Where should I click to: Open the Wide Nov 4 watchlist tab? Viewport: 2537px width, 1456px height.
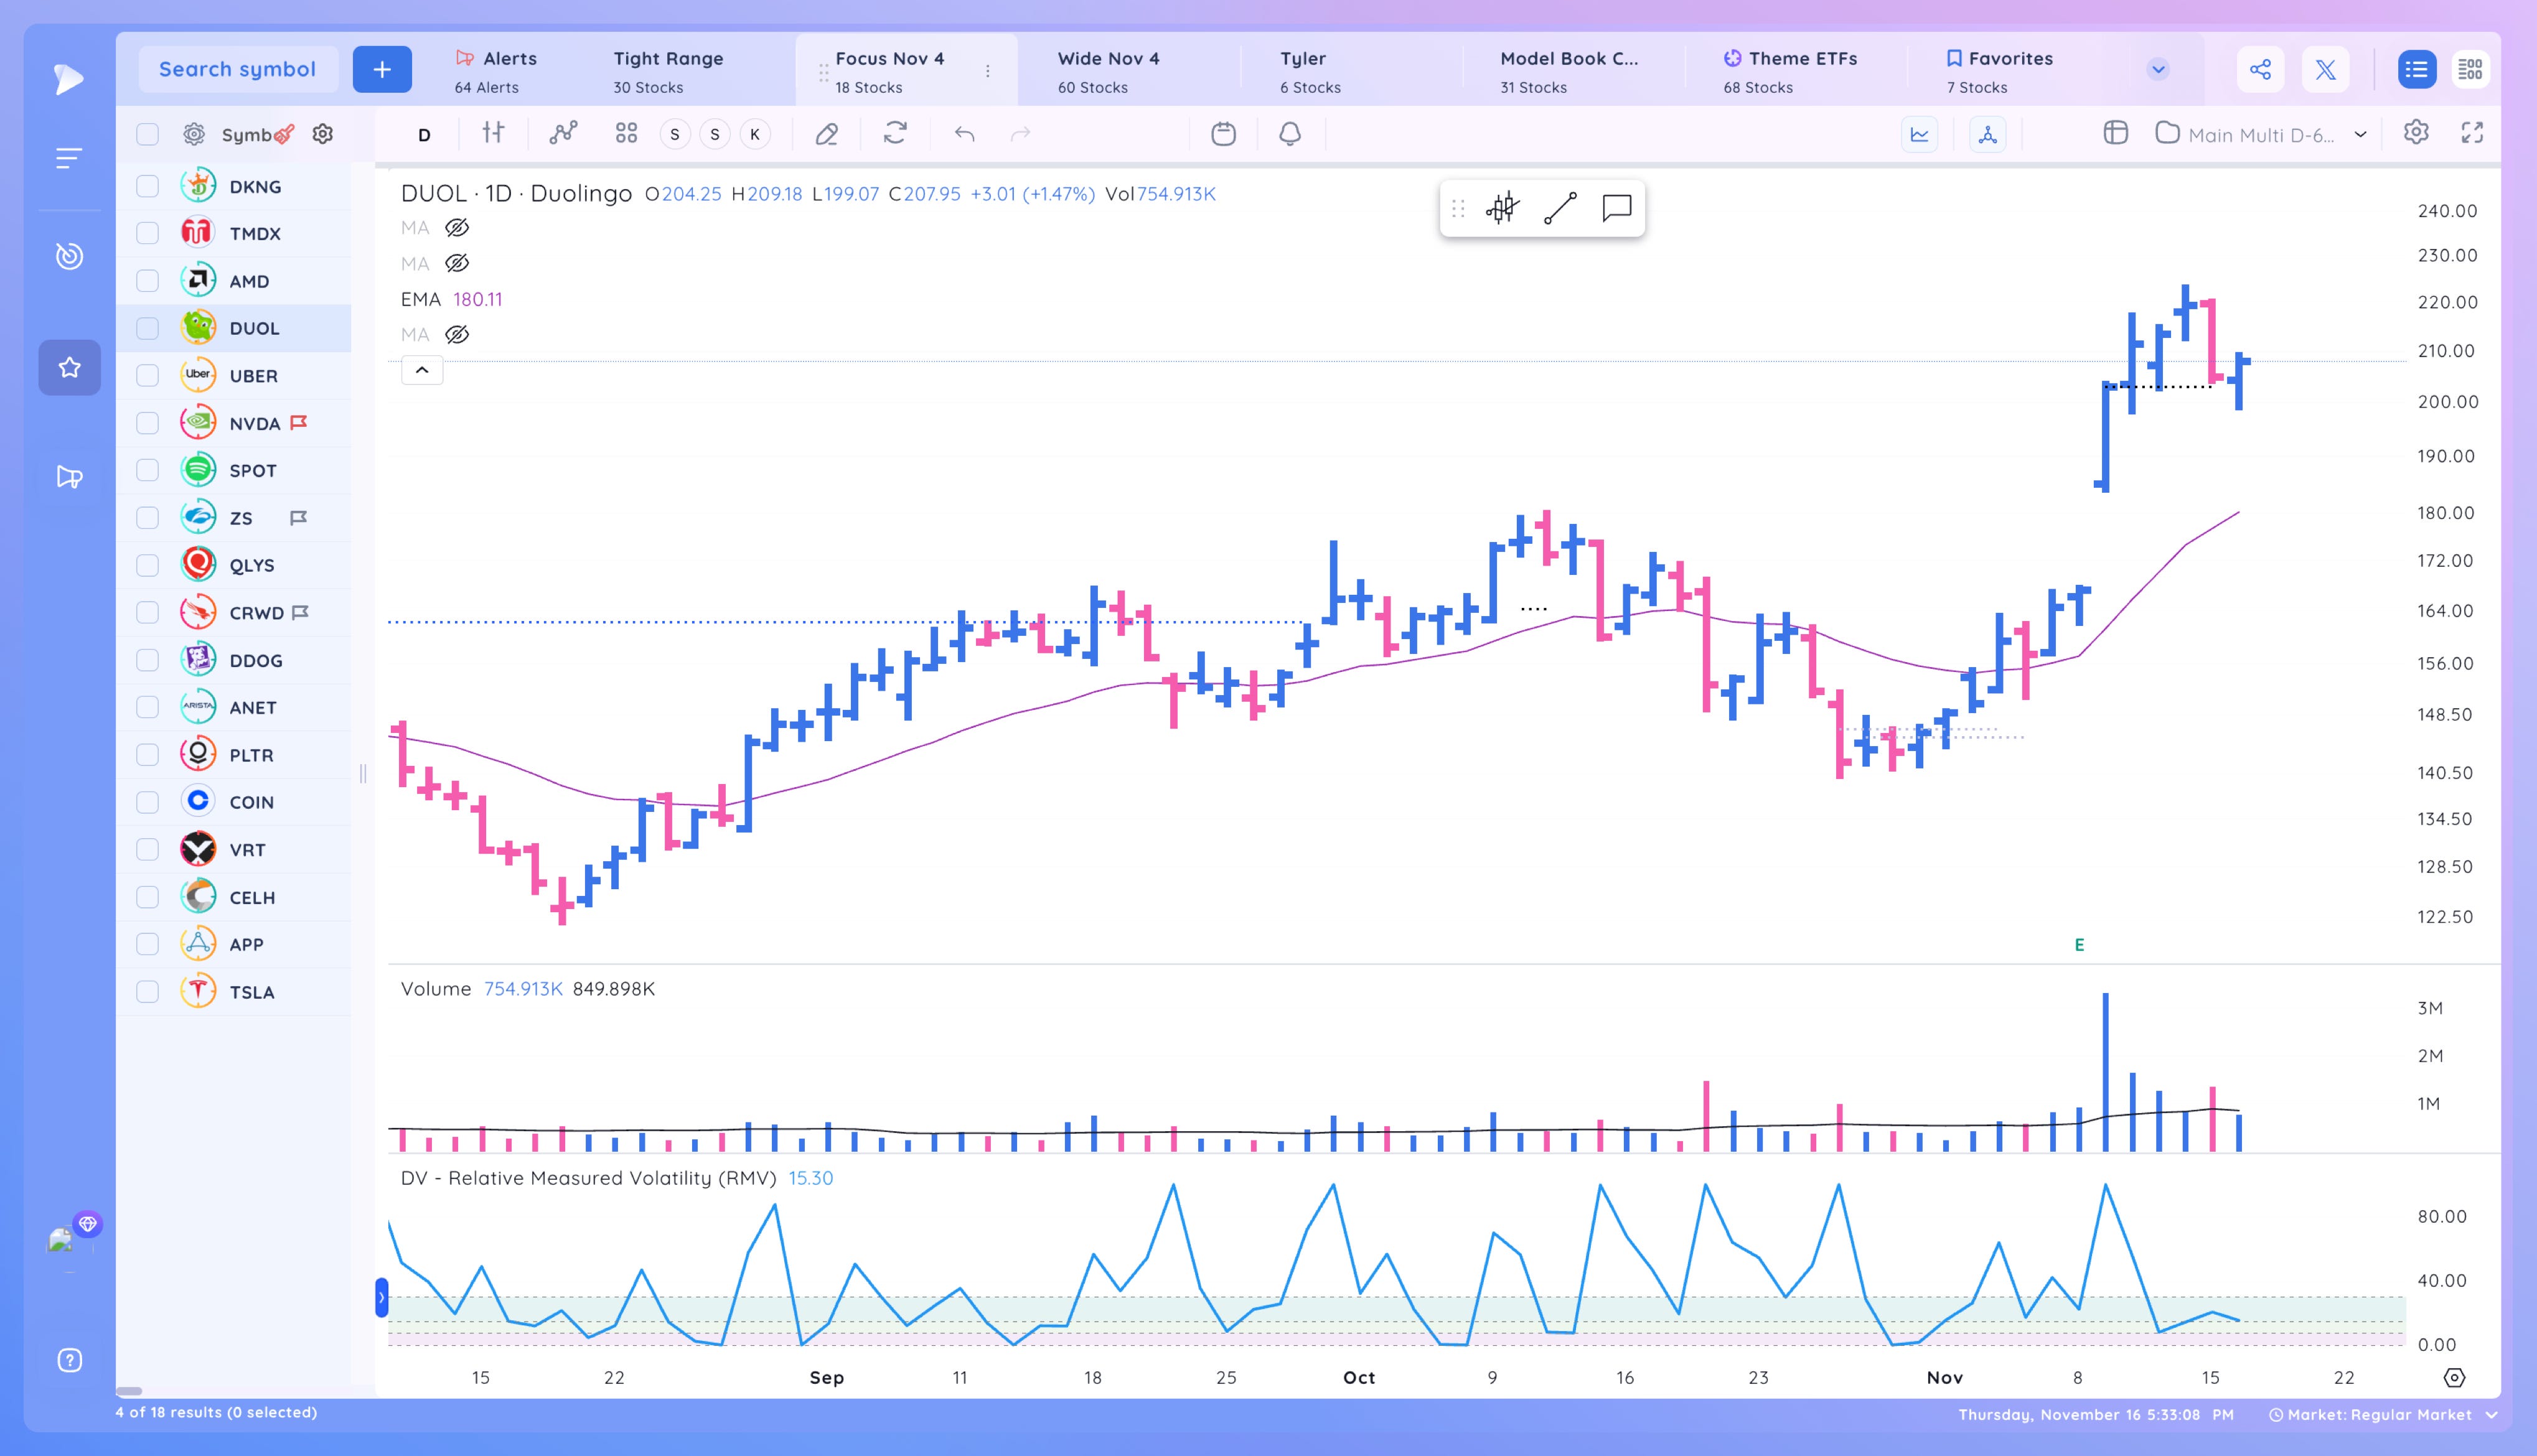point(1108,71)
